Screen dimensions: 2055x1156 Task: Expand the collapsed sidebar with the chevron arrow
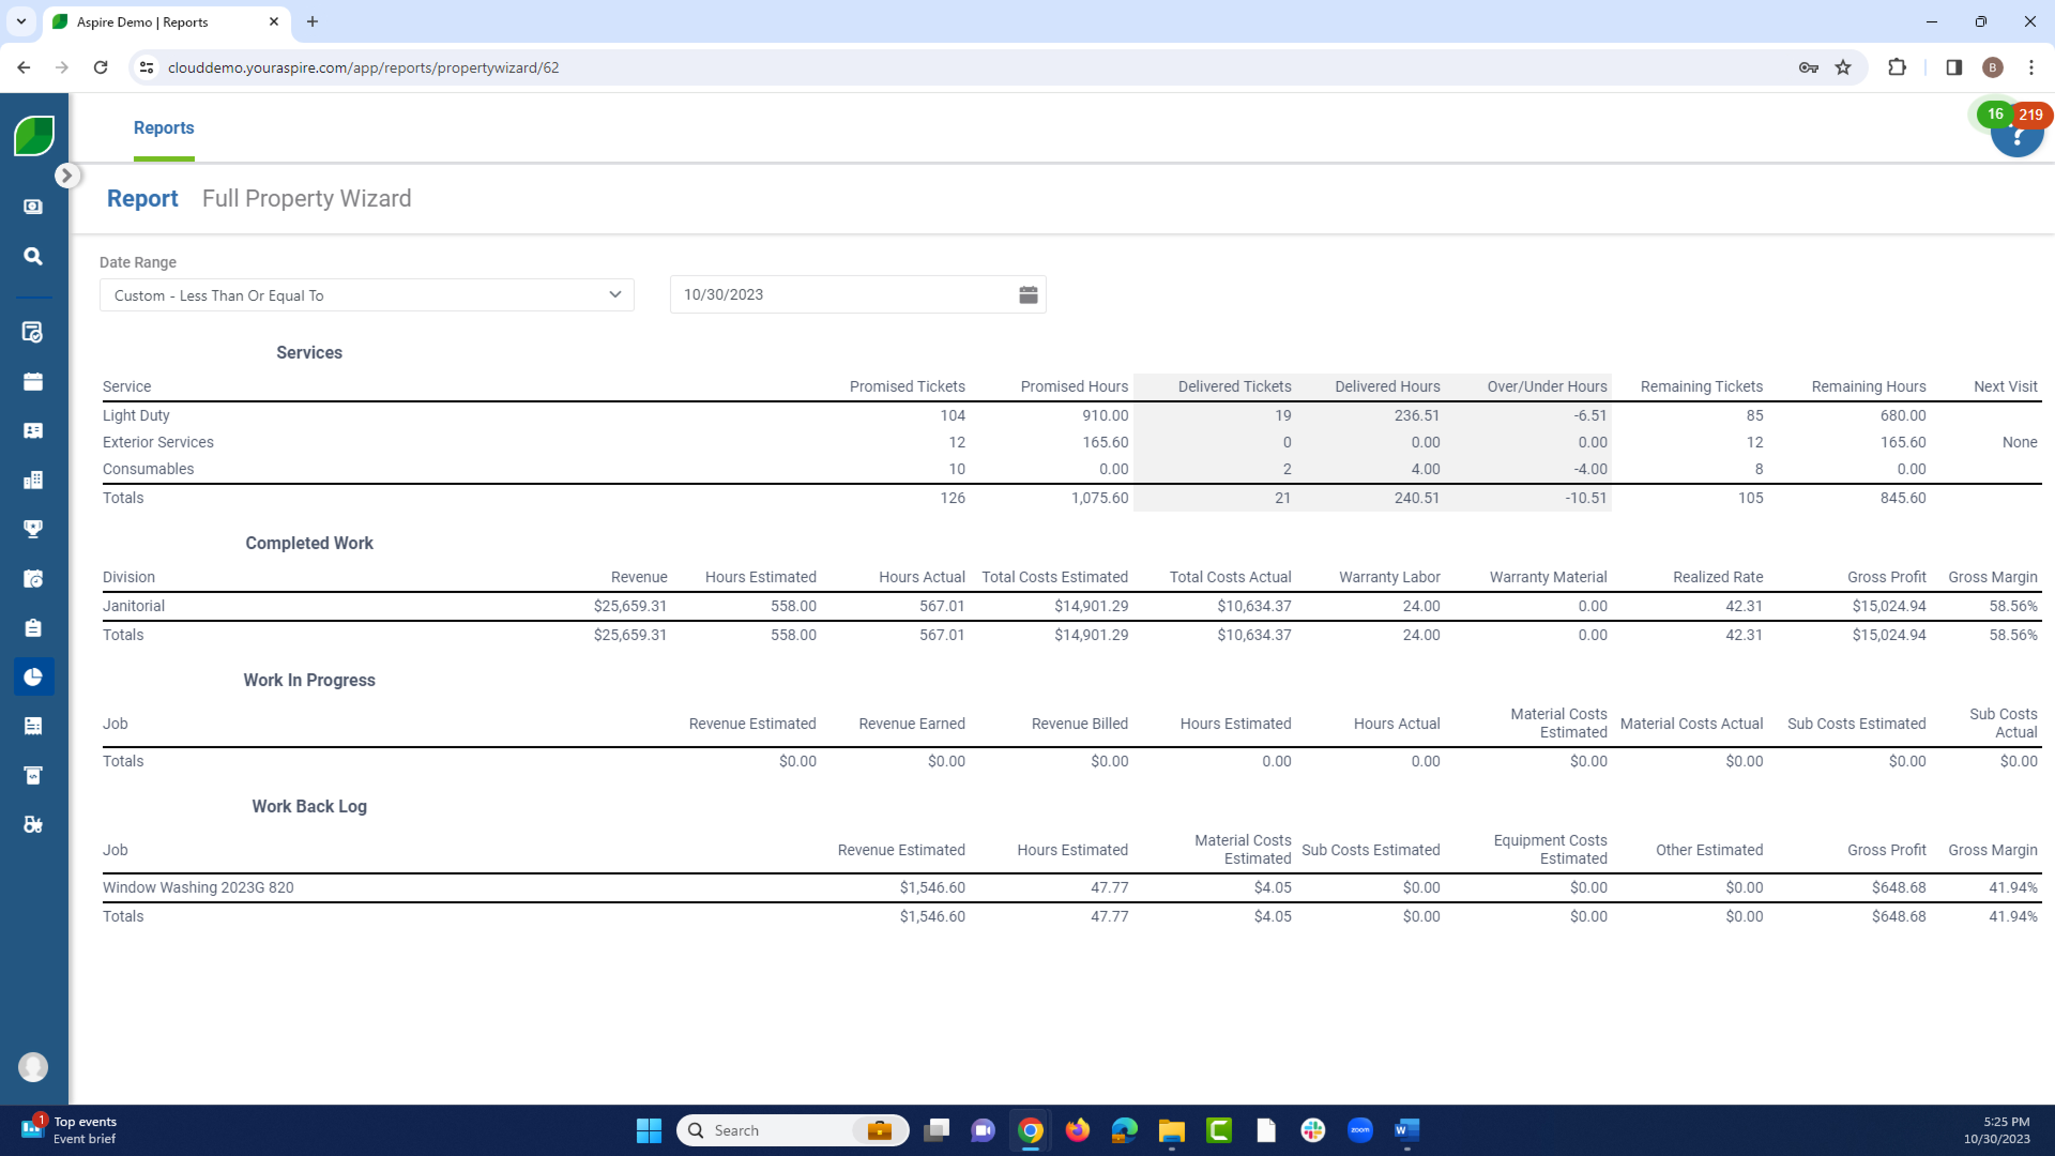[x=67, y=174]
